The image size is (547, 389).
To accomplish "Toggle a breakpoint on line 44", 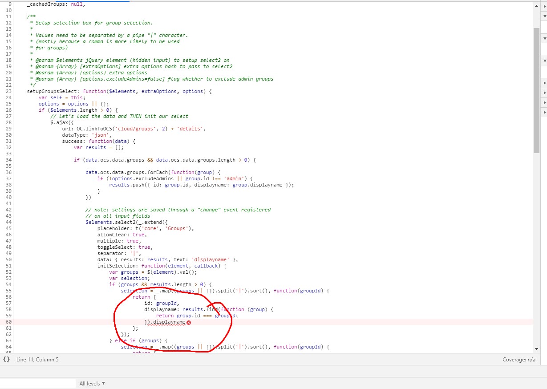I will point(10,222).
